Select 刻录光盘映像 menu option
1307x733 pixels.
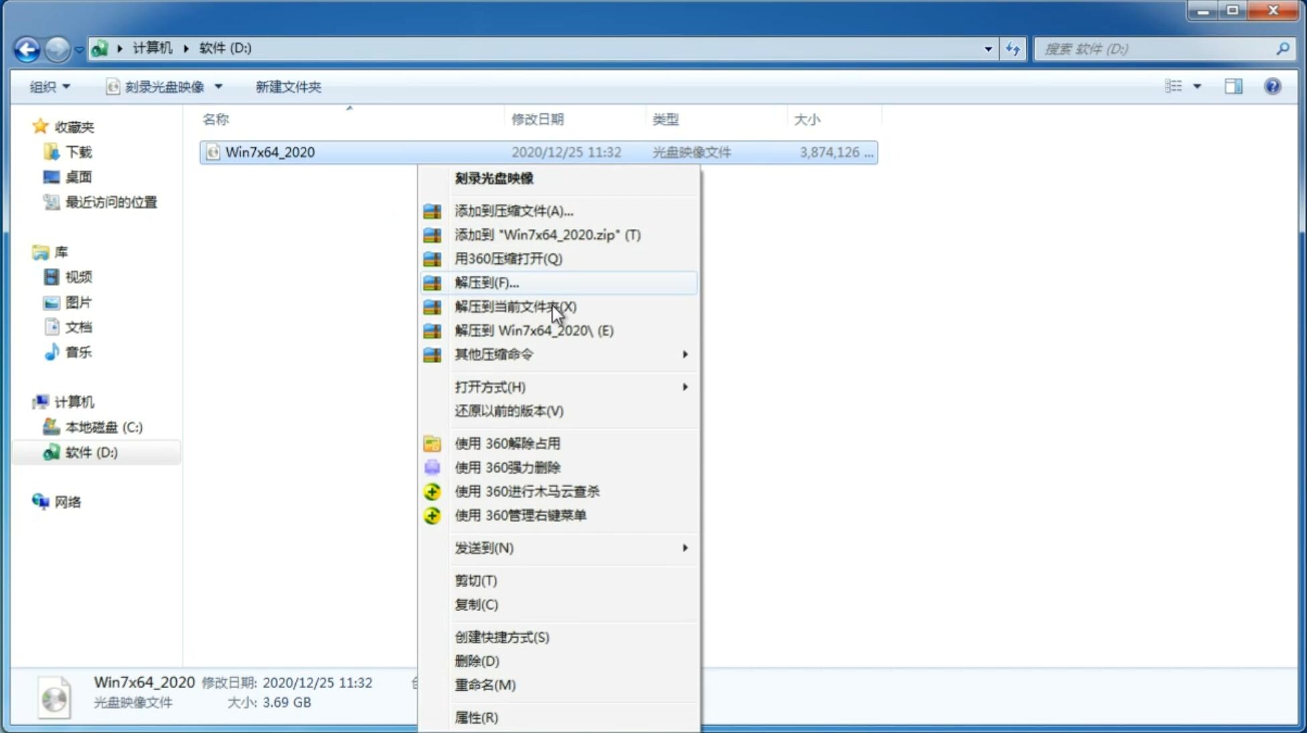pos(494,178)
